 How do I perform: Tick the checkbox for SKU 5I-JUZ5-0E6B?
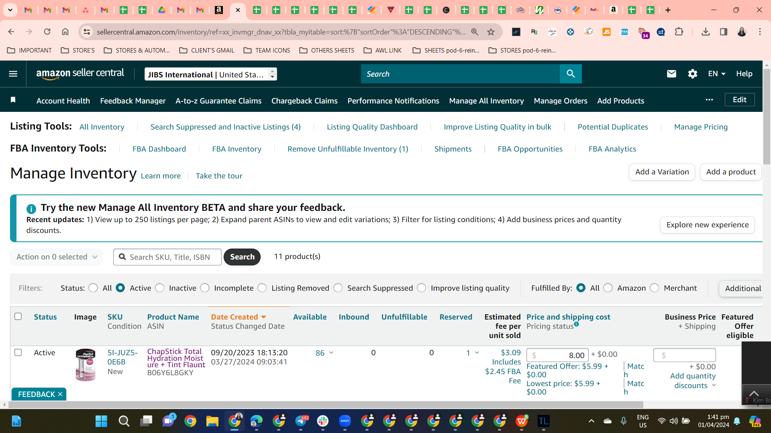(18, 352)
